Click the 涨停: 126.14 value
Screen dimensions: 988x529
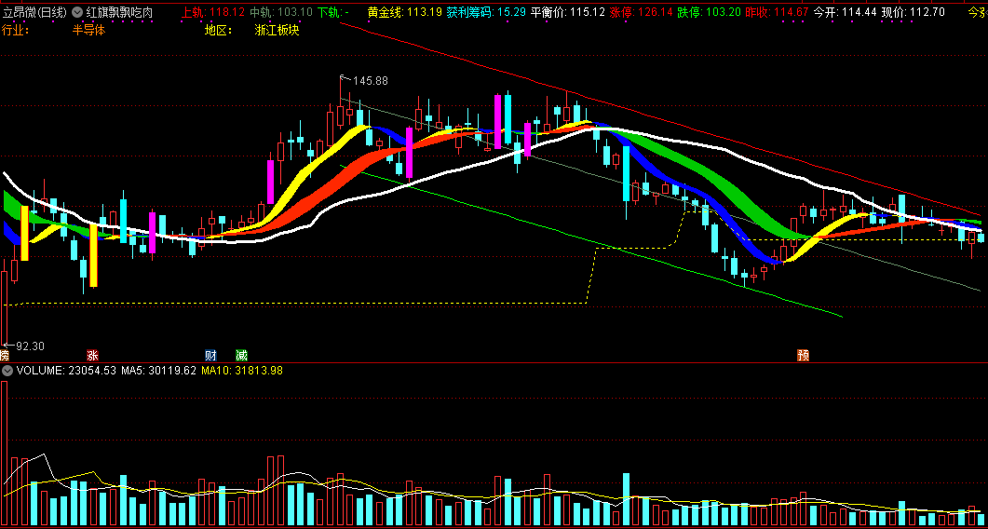pos(641,11)
